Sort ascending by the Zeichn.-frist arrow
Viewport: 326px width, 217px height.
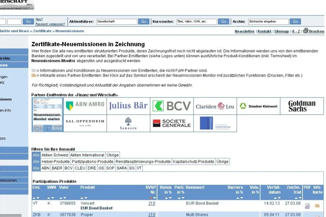click(x=296, y=198)
